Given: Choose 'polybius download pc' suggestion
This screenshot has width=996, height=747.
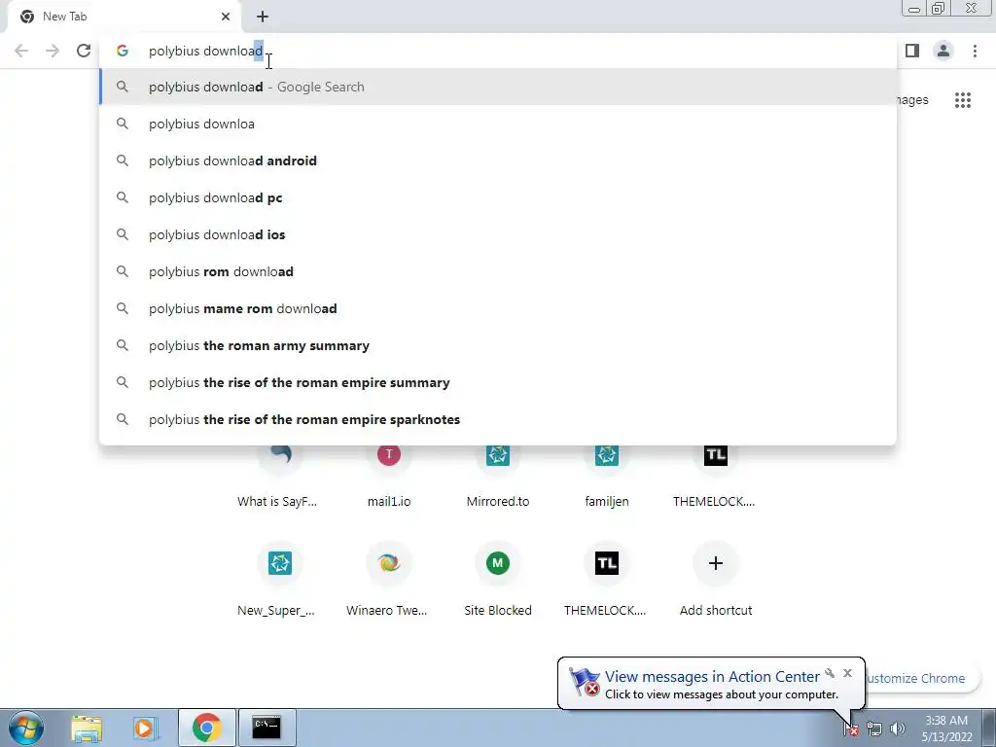Looking at the screenshot, I should pos(498,197).
